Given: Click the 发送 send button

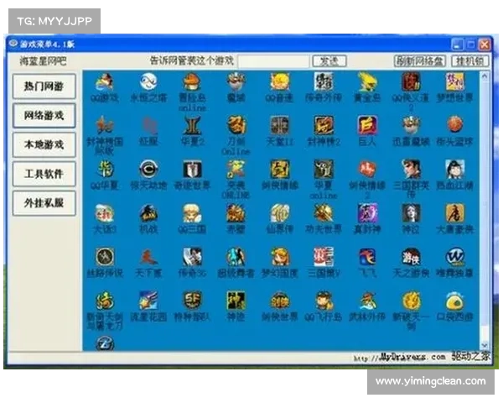Looking at the screenshot, I should point(329,61).
